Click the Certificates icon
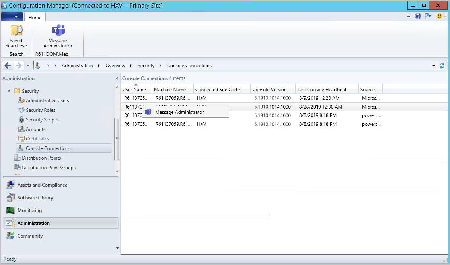Viewport: 450px width, 265px height. [21, 139]
